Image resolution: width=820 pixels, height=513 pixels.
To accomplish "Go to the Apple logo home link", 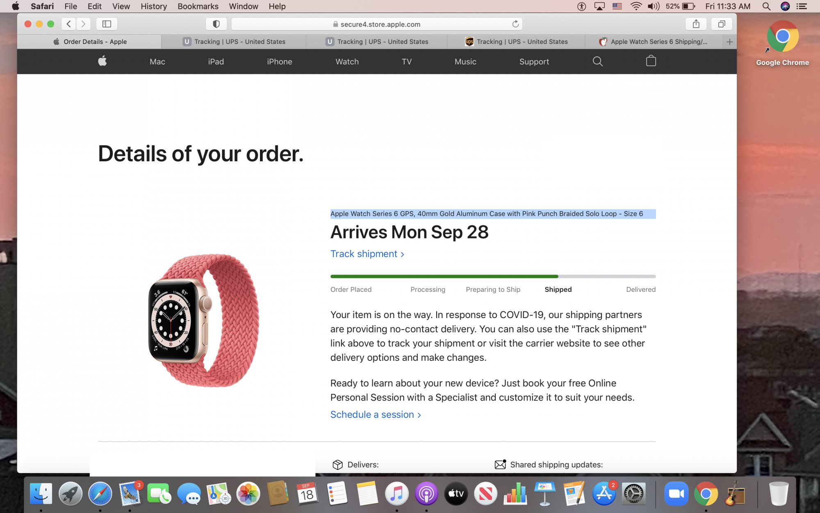I will [102, 61].
